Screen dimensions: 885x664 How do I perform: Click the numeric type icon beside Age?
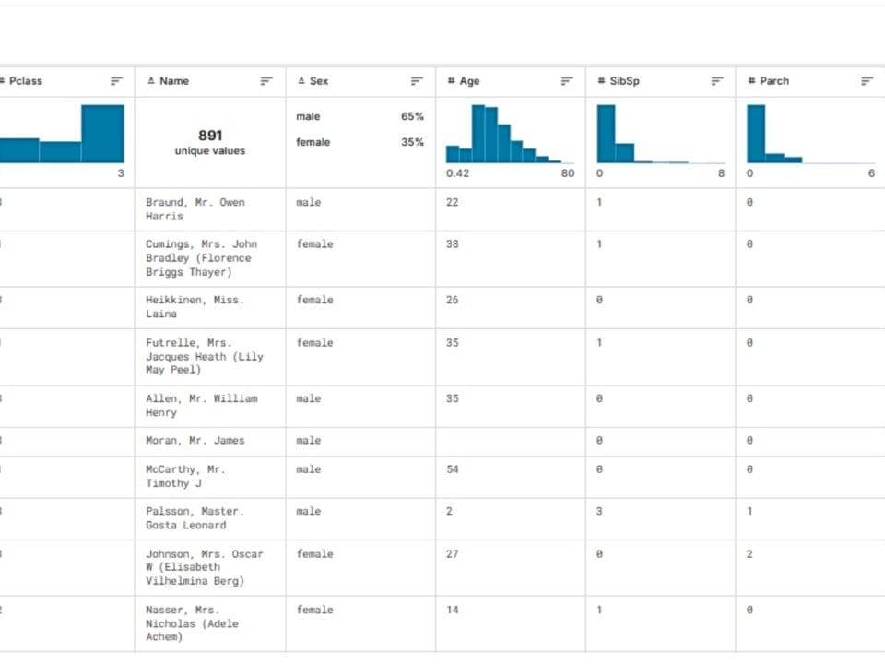point(451,81)
